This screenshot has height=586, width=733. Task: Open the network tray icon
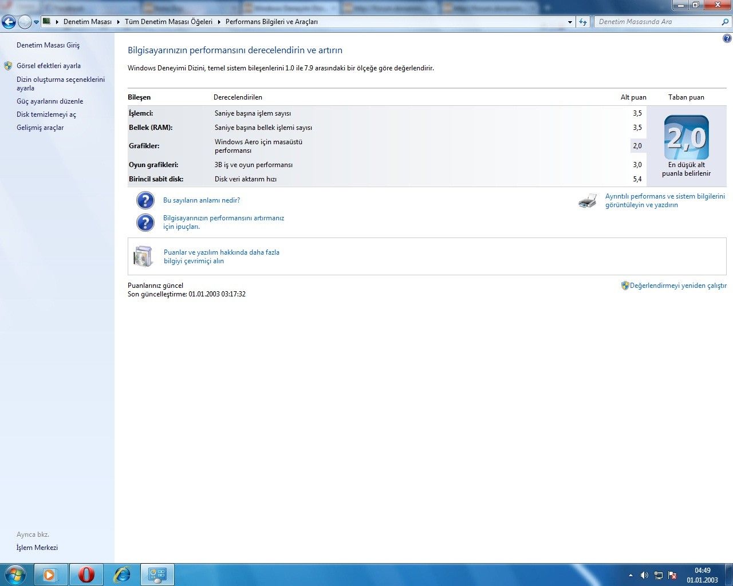659,575
